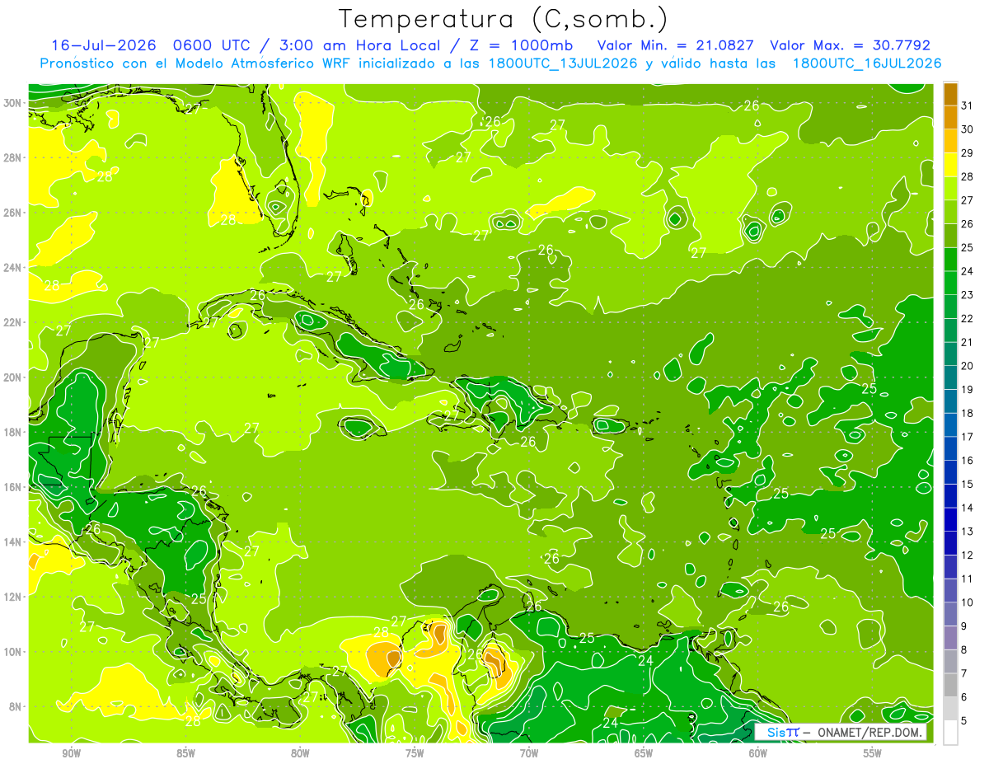Click the '80W' longitude axis label
The width and height of the screenshot is (989, 764).
(300, 753)
